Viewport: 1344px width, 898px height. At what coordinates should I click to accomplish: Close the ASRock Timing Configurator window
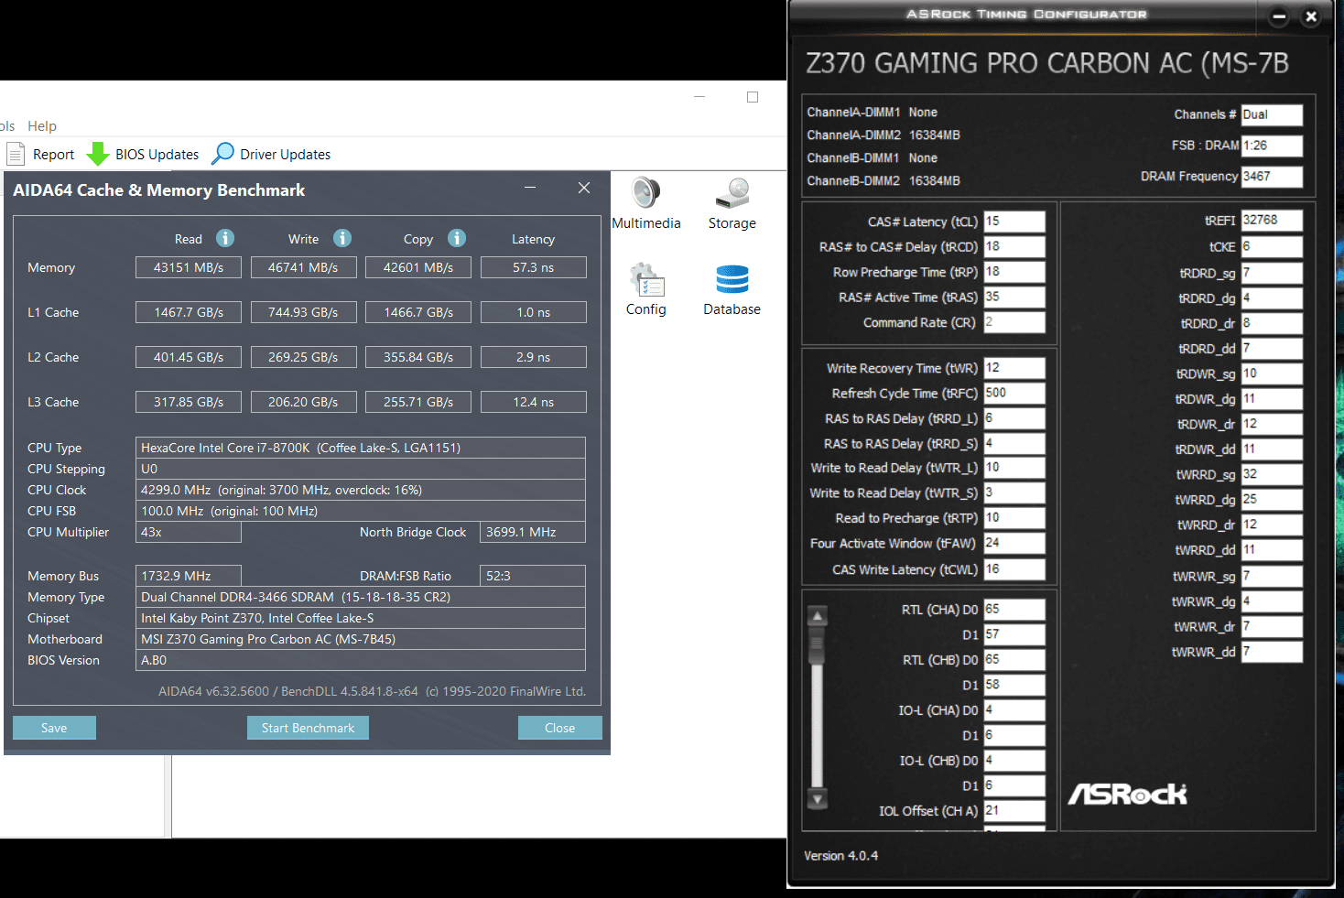(1311, 16)
